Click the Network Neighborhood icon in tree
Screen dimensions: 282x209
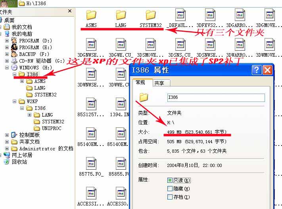point(7,155)
